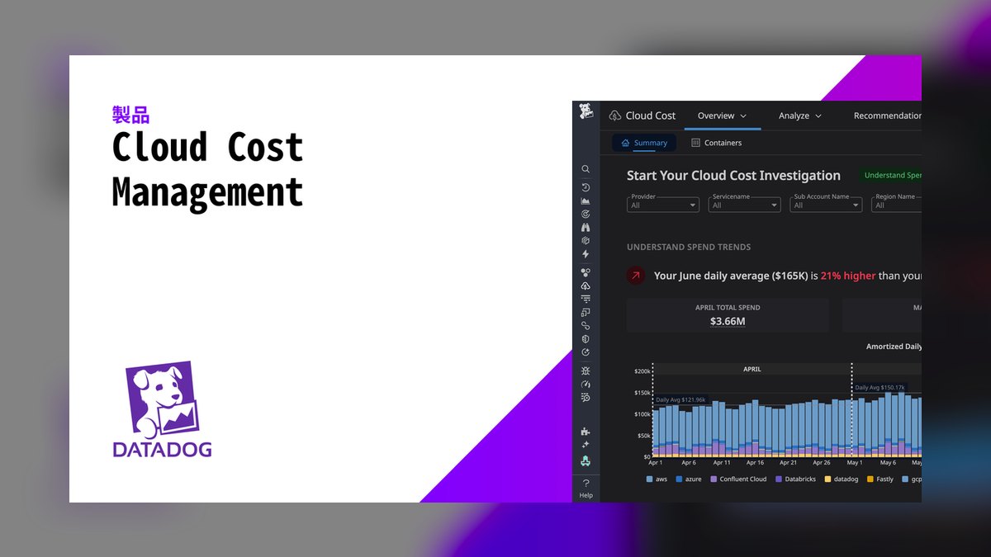Open the puzzle piece integrations icon
Screen dimensions: 991x557
[x=586, y=432]
